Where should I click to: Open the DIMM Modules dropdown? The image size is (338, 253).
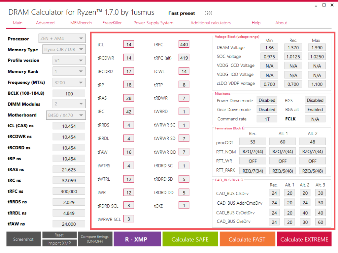tap(69, 104)
